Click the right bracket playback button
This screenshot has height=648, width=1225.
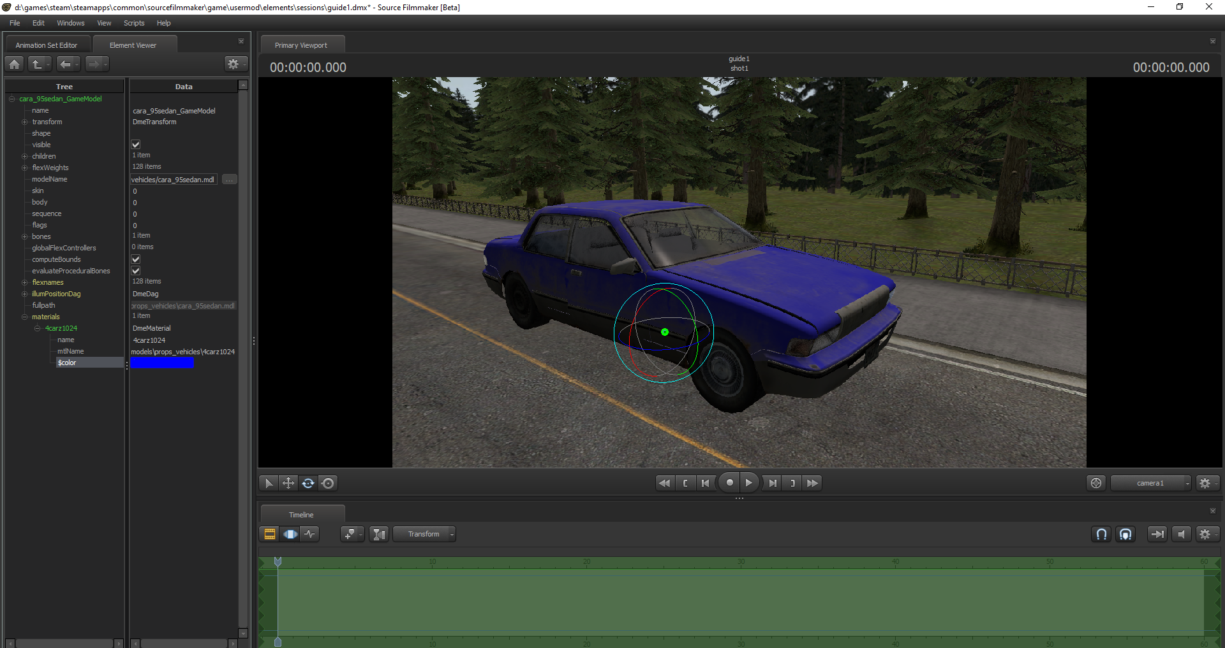point(792,483)
